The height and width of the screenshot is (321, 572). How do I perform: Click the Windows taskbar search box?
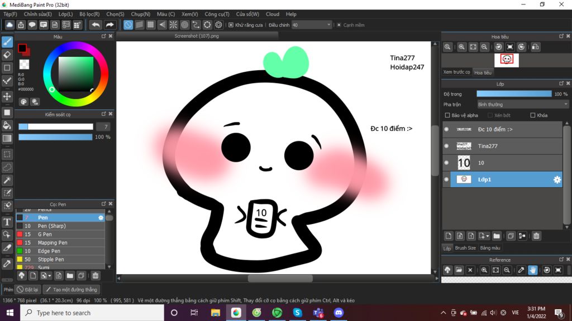(x=92, y=313)
